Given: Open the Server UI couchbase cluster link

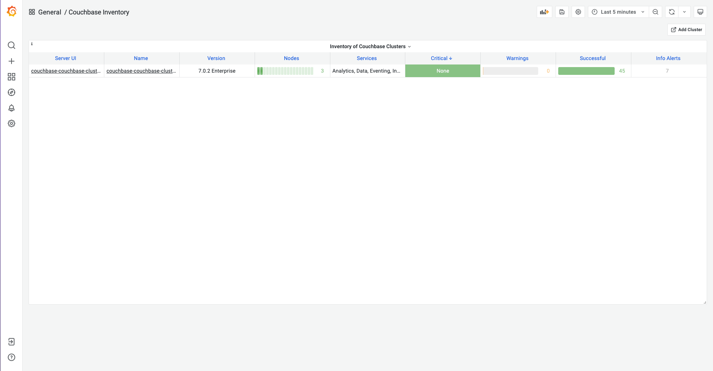Looking at the screenshot, I should coord(66,71).
